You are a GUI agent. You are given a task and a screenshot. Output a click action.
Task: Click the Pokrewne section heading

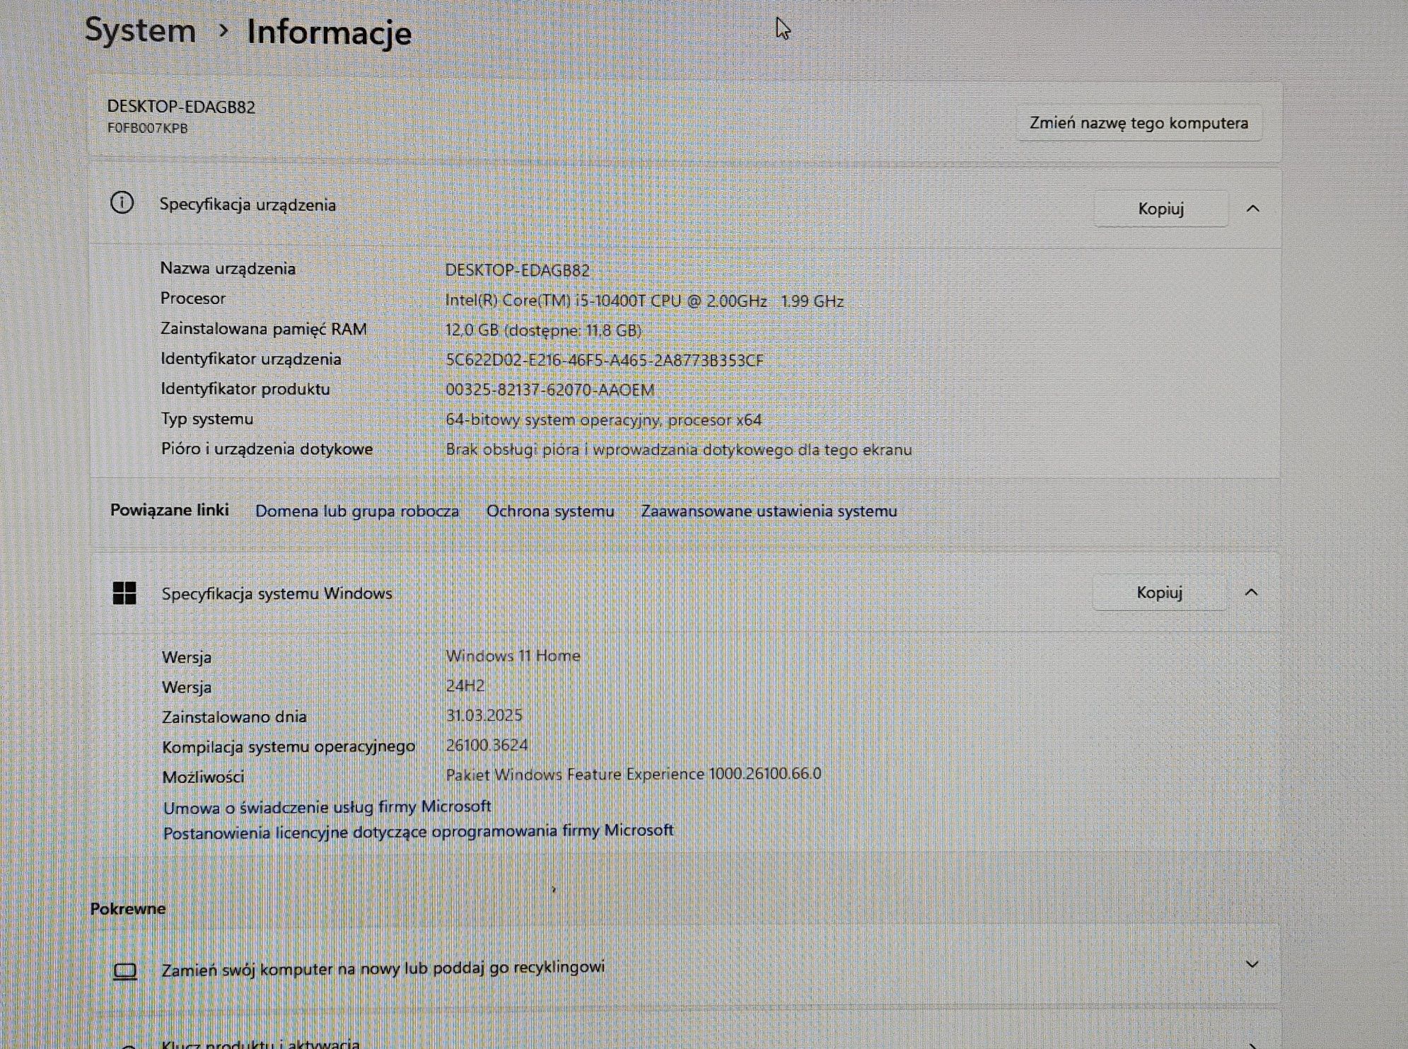127,908
